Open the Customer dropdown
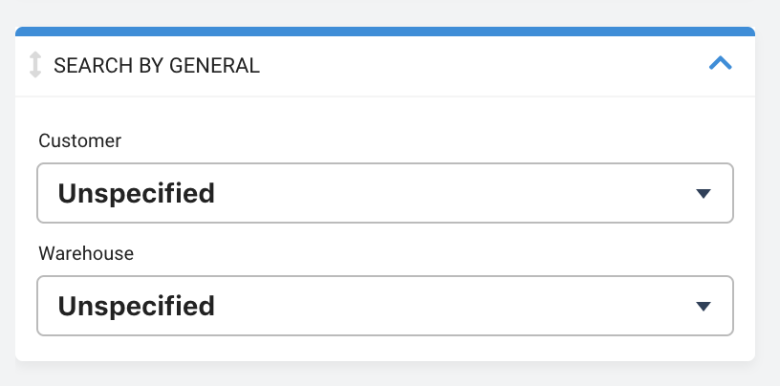This screenshot has height=386, width=780. (385, 193)
